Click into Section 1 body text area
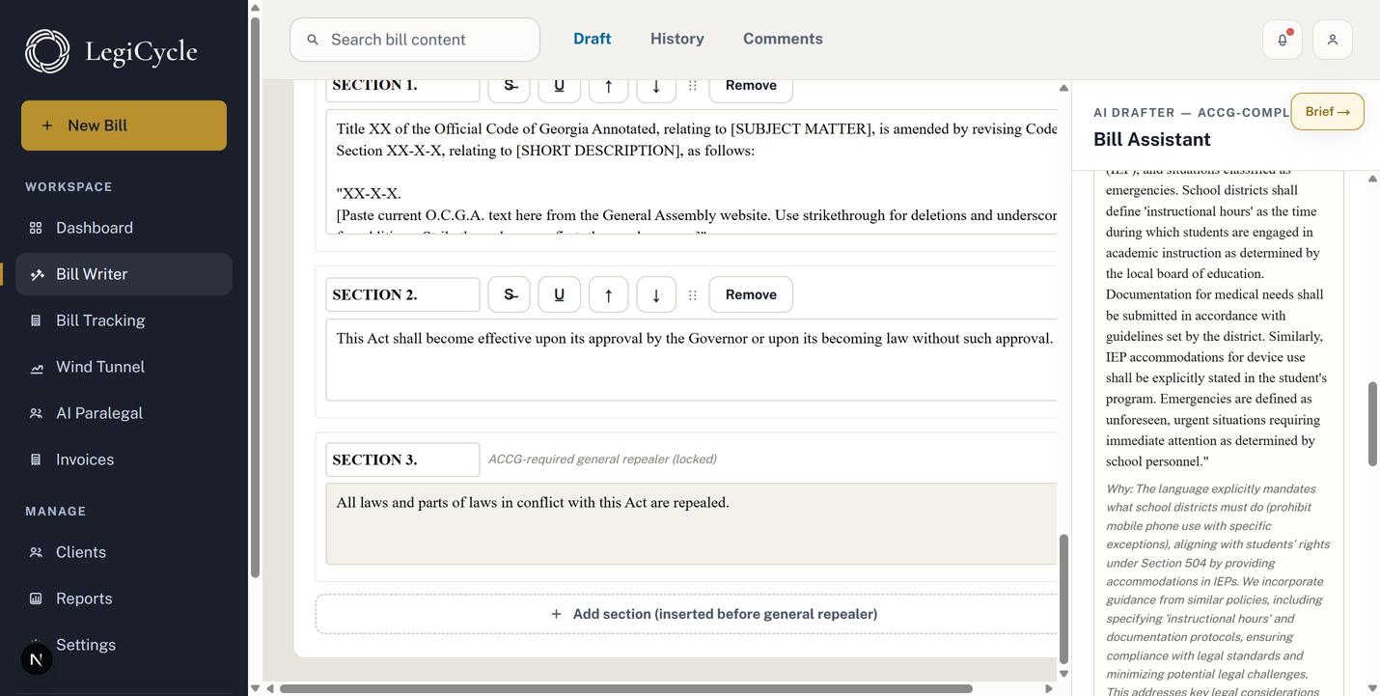The width and height of the screenshot is (1380, 696). [691, 172]
